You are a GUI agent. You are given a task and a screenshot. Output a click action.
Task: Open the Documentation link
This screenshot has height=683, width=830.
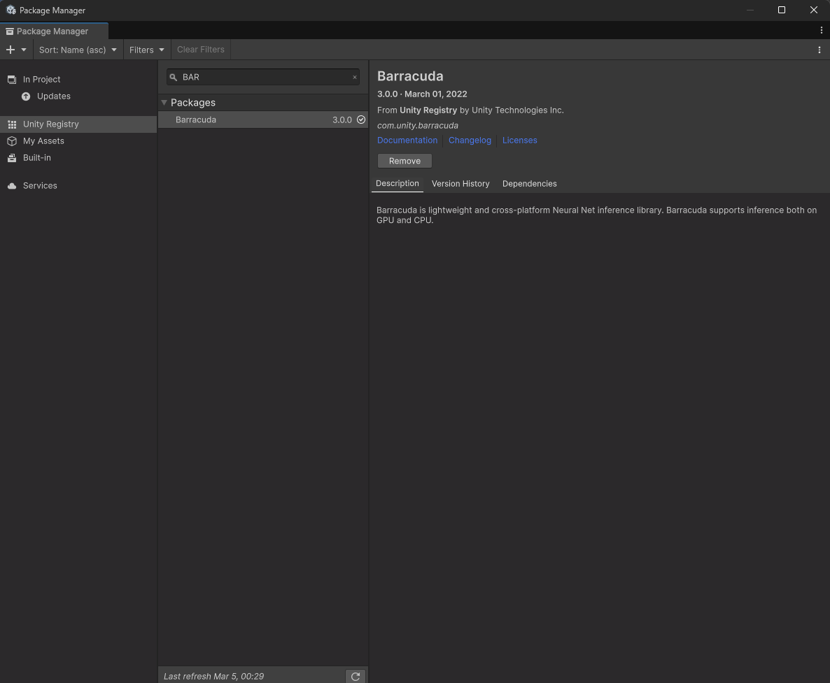[x=407, y=140]
